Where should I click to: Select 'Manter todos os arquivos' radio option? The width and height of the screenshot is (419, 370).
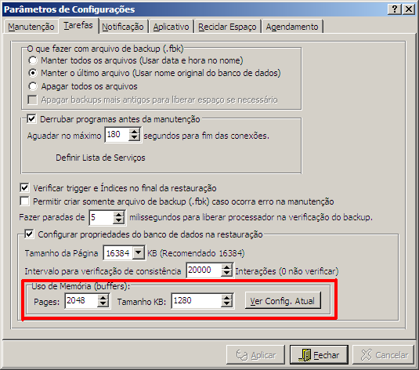tap(33, 60)
